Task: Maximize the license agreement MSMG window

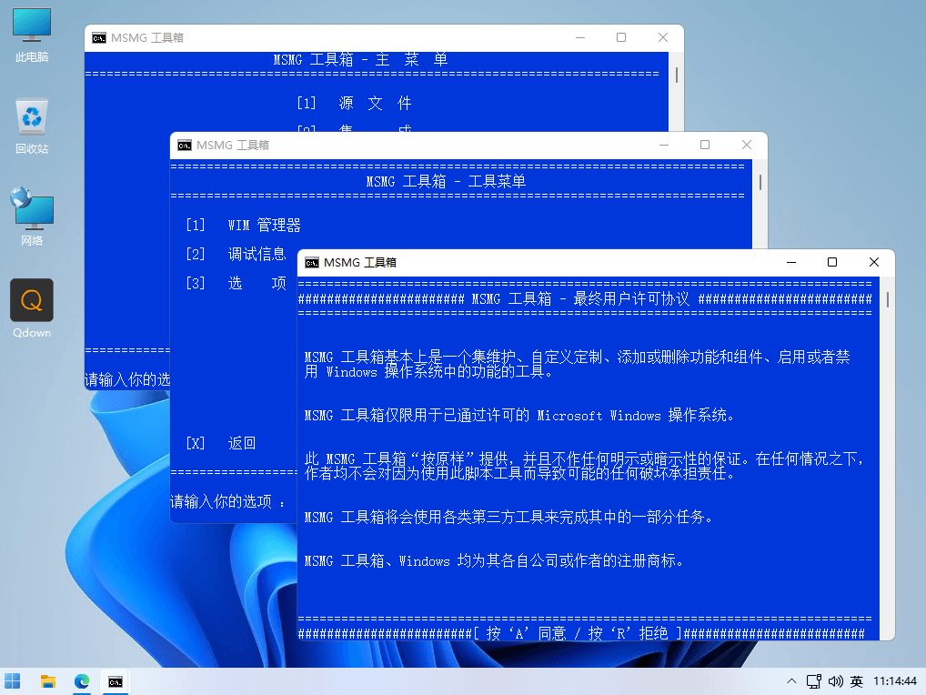Action: tap(832, 262)
